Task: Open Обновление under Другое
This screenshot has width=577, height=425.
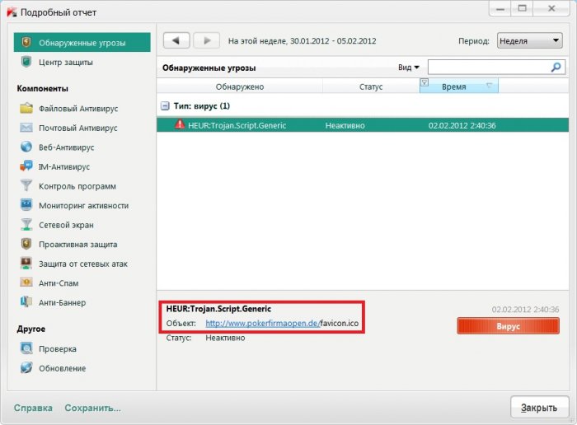Action: click(62, 368)
